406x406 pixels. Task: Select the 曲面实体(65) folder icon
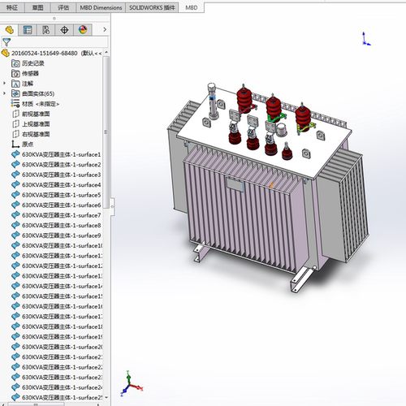pos(15,93)
